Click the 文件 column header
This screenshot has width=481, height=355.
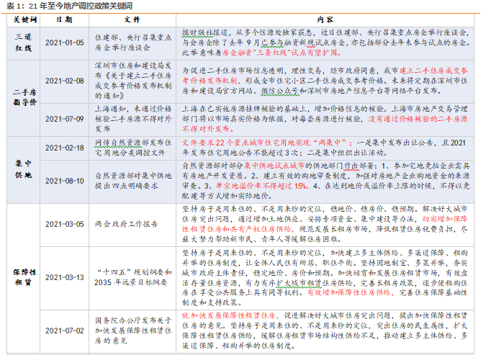coord(132,20)
